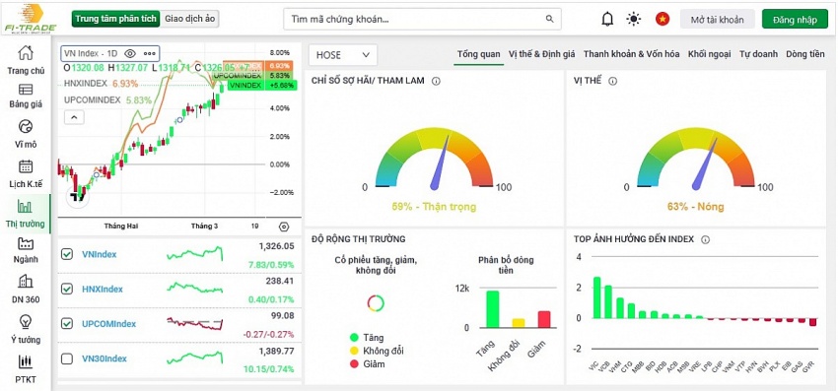Click the Vietnam flag language icon

(663, 20)
